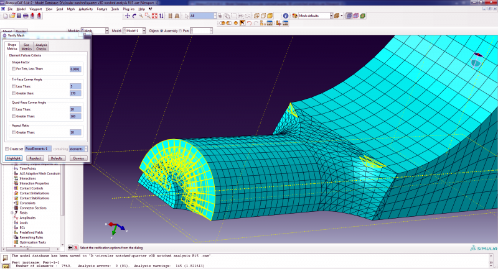Screen dimensions: 498x269
Task: Select the Assembly object radio button
Action: [162, 30]
